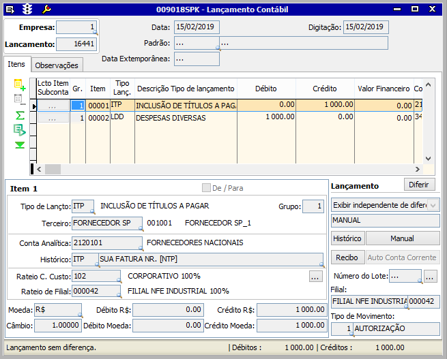Viewport: 447px width, 359px height.
Task: Click the Crédito column header
Action: (x=325, y=89)
